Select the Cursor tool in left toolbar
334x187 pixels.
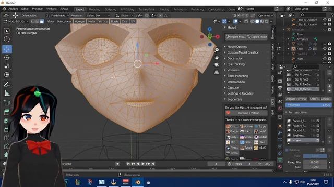tap(7, 39)
